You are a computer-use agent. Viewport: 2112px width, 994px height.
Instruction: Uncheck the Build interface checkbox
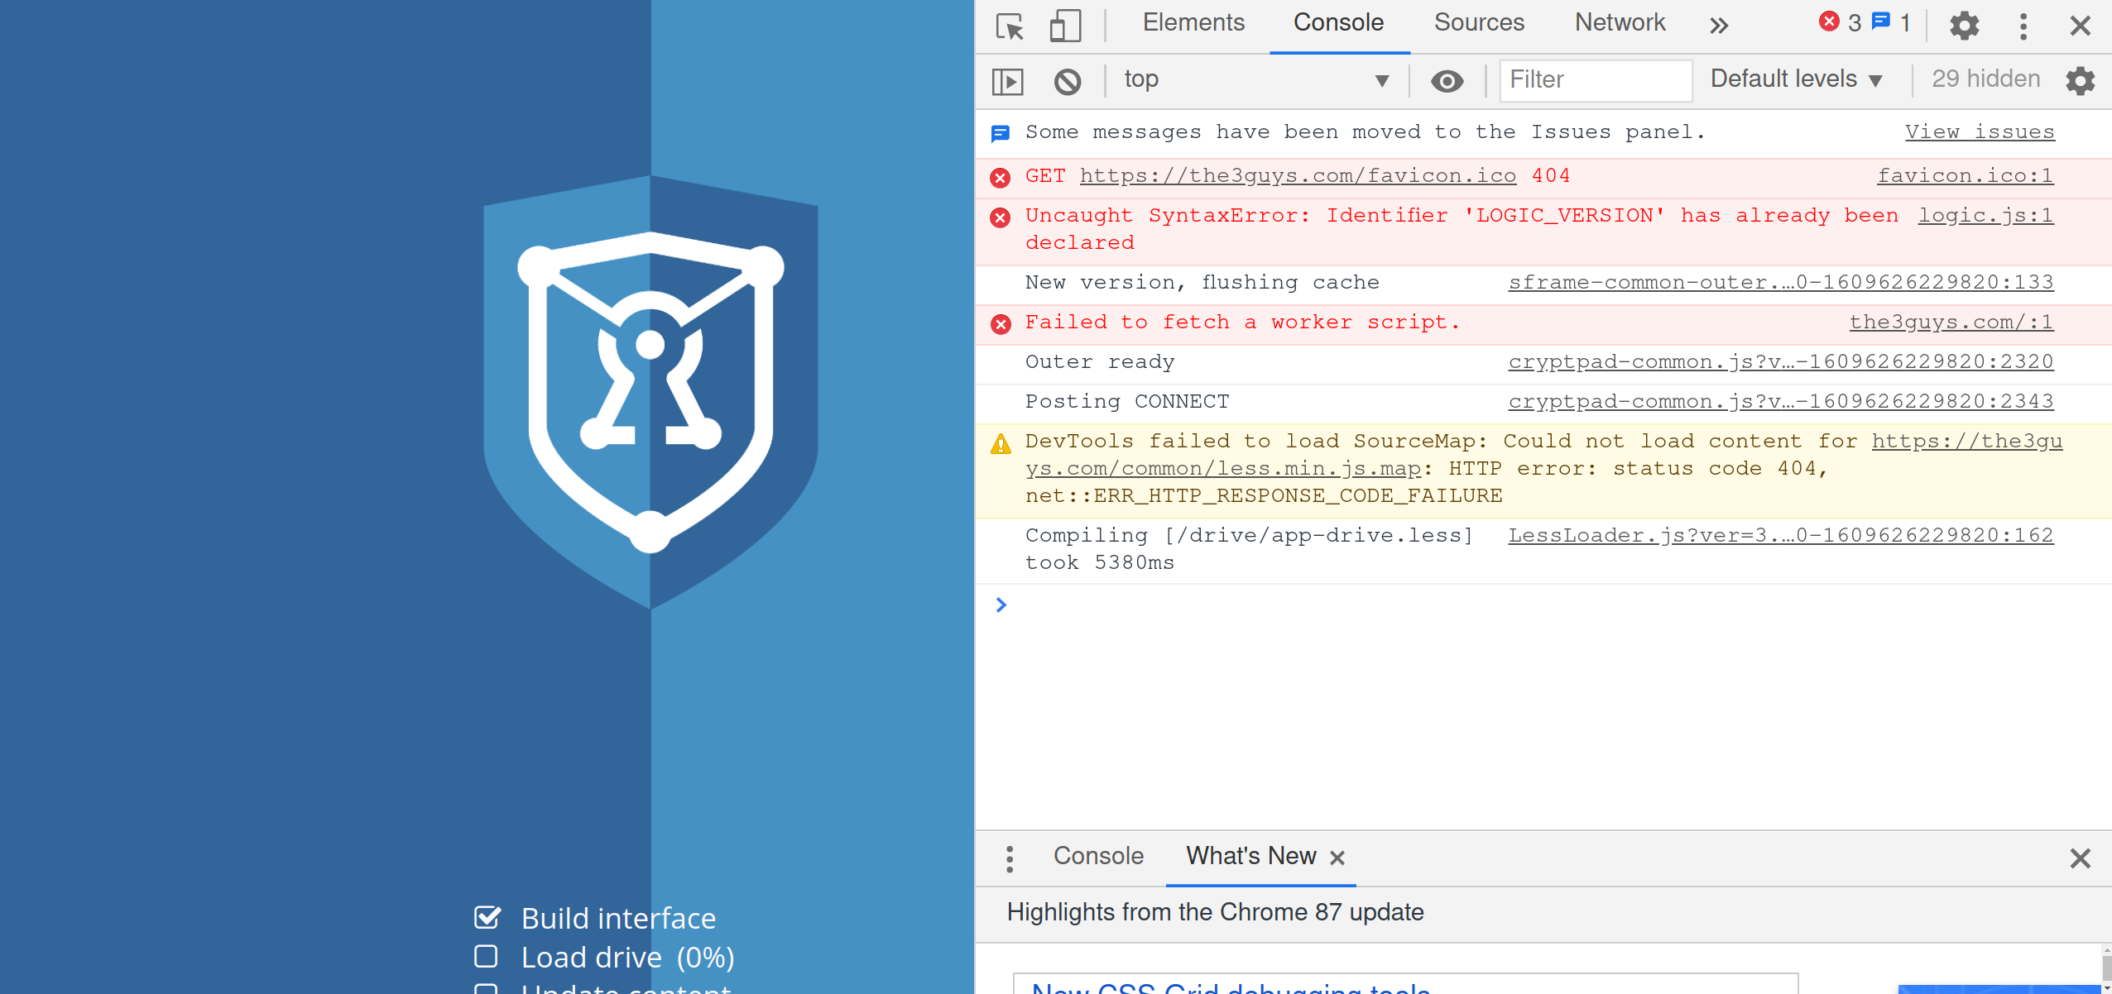click(487, 917)
